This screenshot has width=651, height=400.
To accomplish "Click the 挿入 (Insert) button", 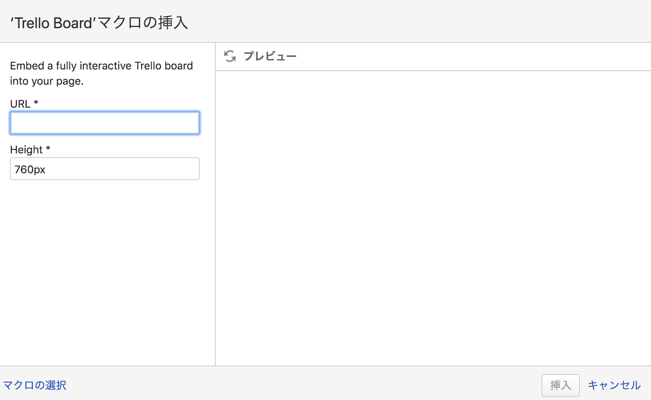I will (x=560, y=385).
